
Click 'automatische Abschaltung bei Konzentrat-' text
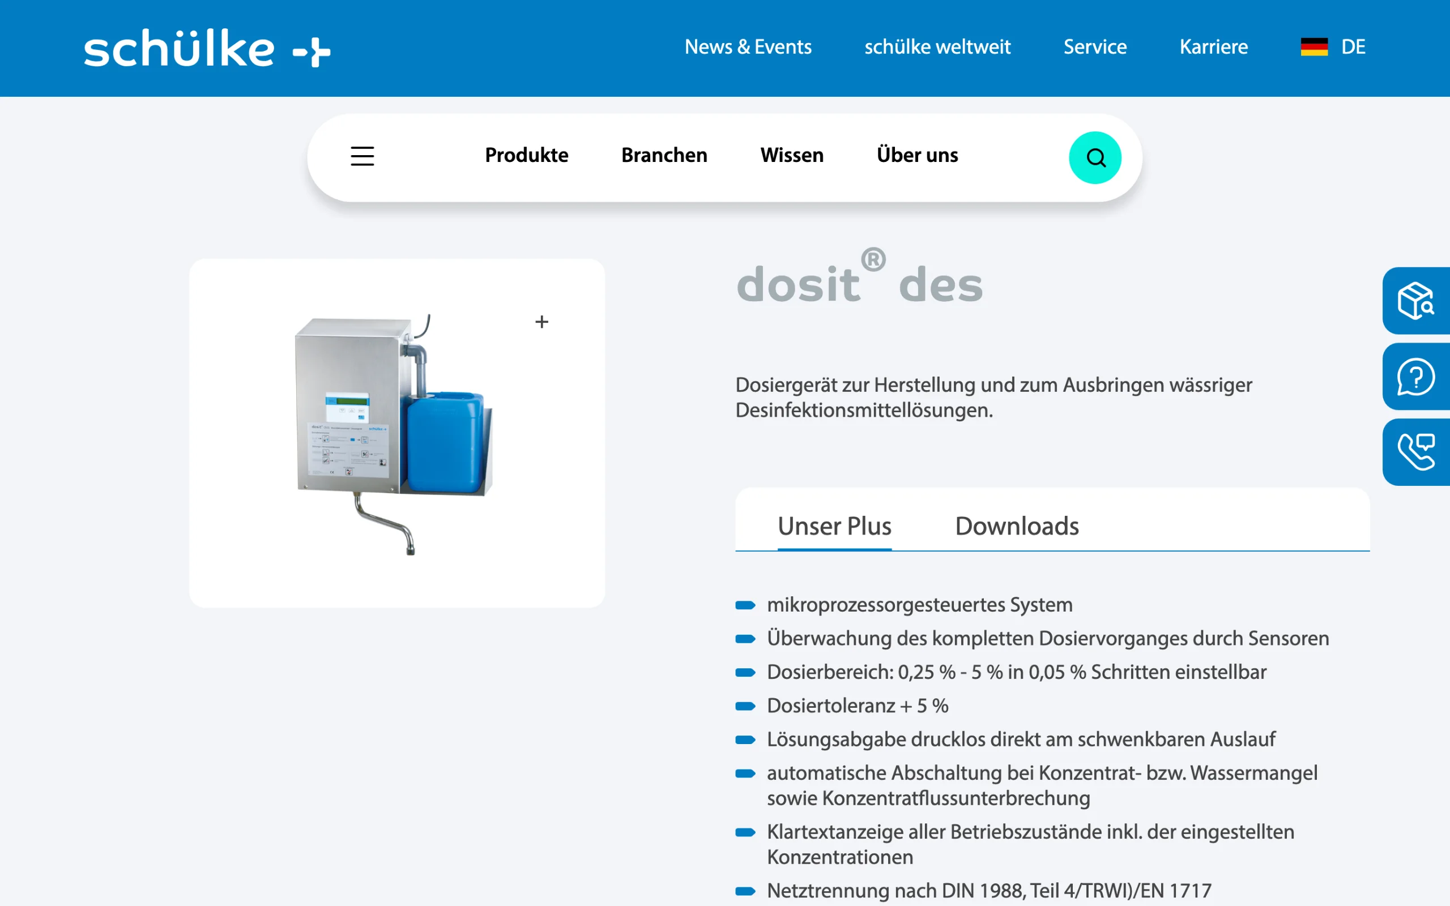click(1042, 785)
